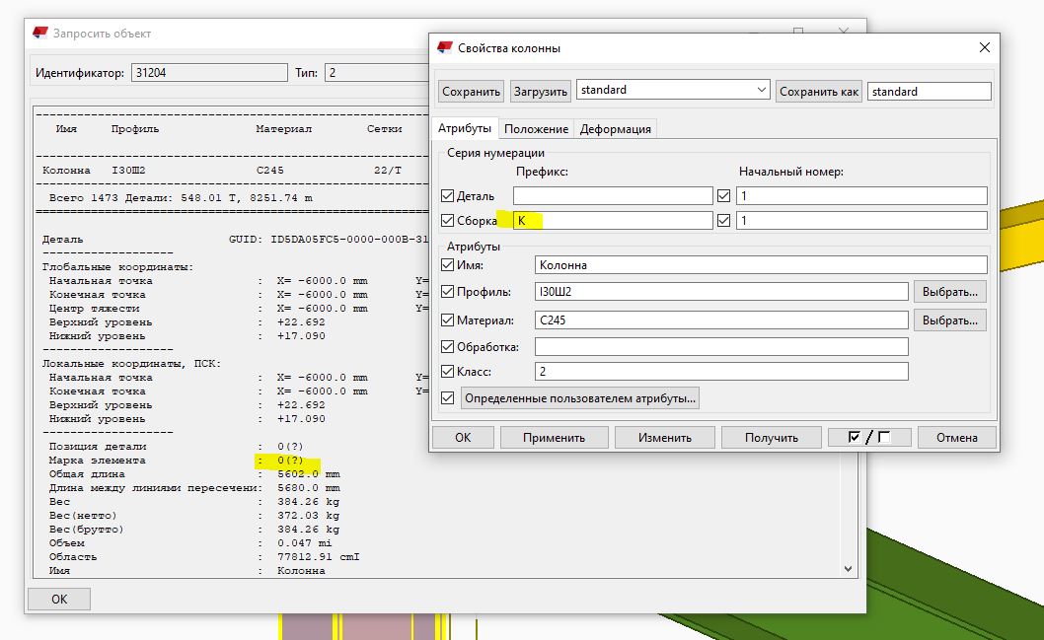Open the standard preset dropdown
The width and height of the screenshot is (1044, 640).
coord(761,90)
